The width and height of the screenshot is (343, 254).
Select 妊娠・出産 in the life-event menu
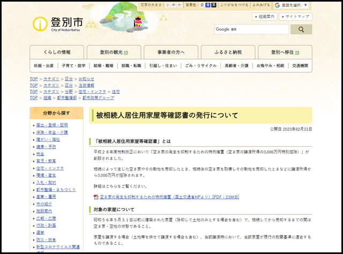point(44,65)
